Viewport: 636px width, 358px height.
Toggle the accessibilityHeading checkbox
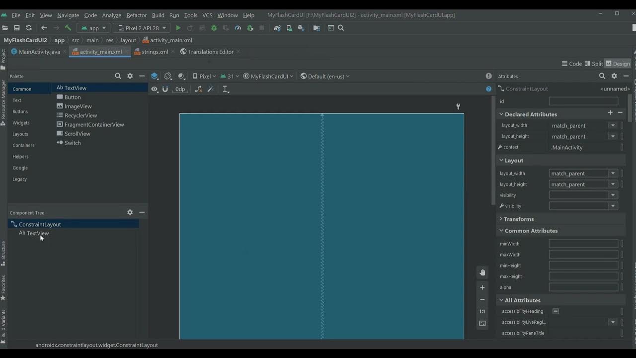click(556, 311)
